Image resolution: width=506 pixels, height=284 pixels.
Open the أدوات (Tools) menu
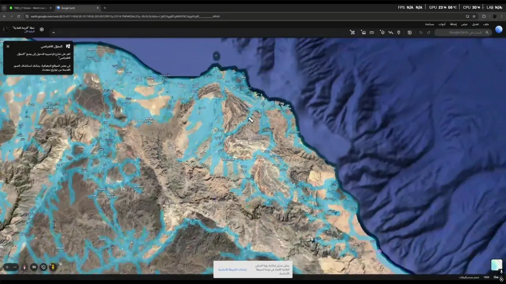pyautogui.click(x=442, y=24)
